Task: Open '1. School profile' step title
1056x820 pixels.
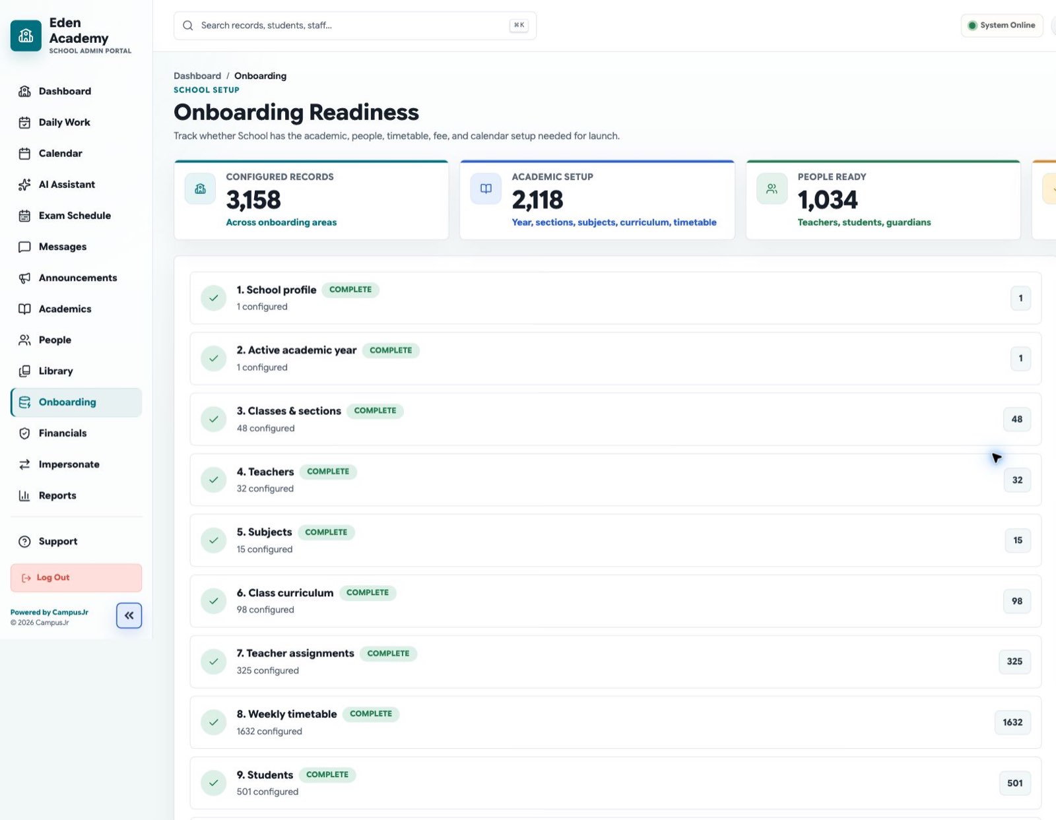Action: point(277,290)
